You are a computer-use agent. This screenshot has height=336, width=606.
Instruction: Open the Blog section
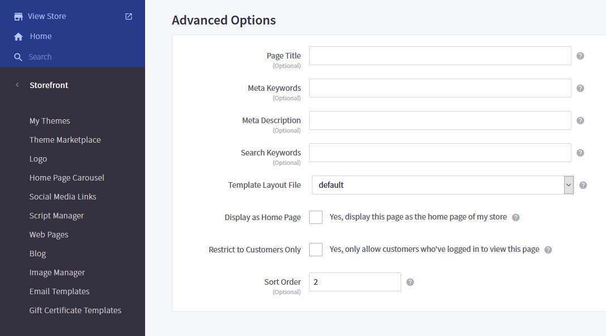coord(37,253)
